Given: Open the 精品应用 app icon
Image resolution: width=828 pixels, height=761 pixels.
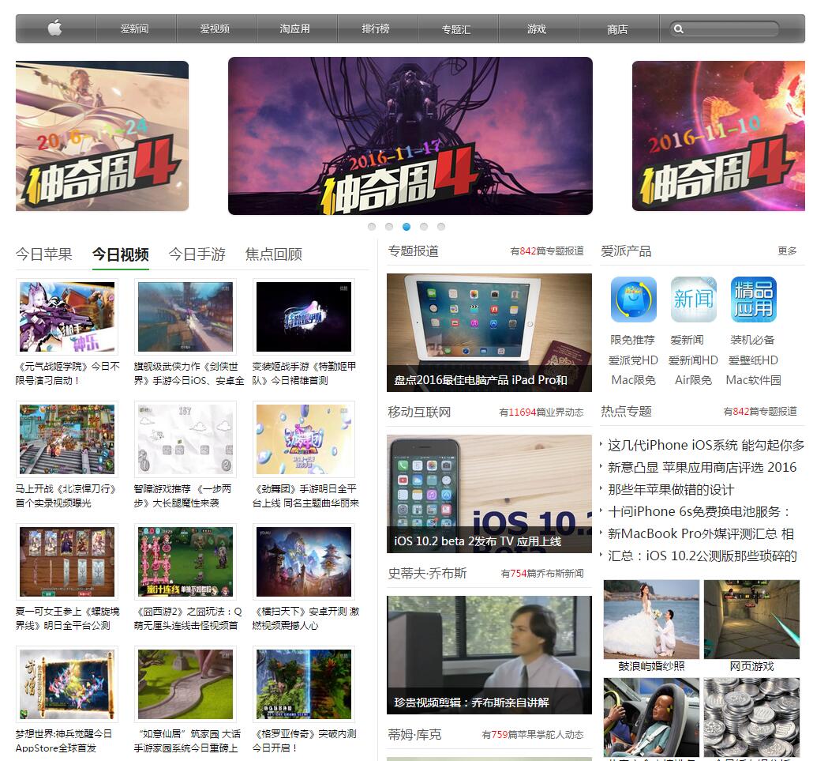Looking at the screenshot, I should click(754, 300).
